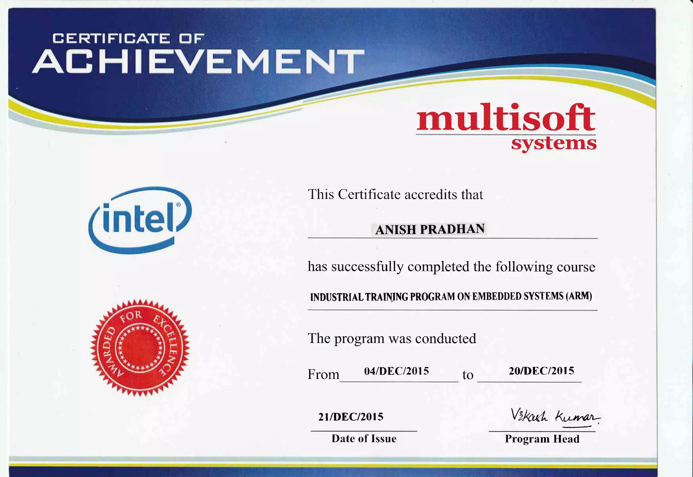This screenshot has width=693, height=477.
Task: Click the word From before the dates
Action: pos(323,375)
